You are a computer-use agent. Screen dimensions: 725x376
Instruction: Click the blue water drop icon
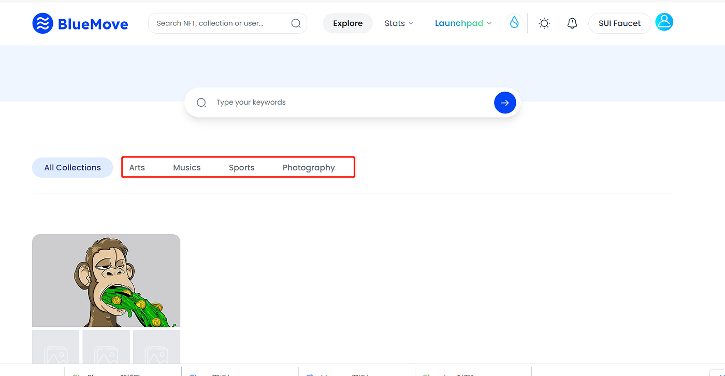tap(514, 22)
